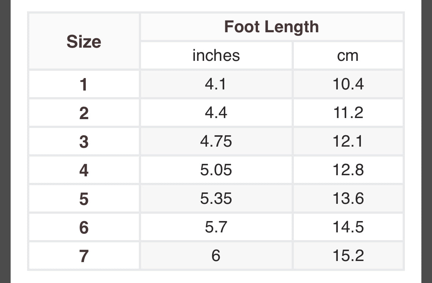This screenshot has height=283, width=432.
Task: Click the 5.05 inches value
Action: 216,170
